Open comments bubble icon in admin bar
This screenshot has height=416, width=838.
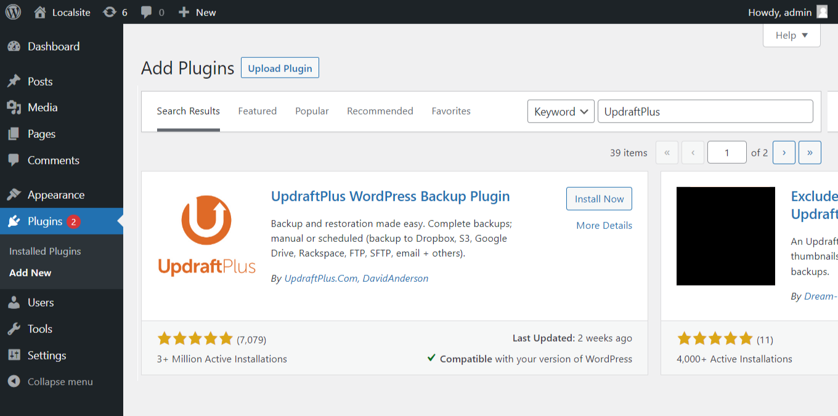coord(146,12)
